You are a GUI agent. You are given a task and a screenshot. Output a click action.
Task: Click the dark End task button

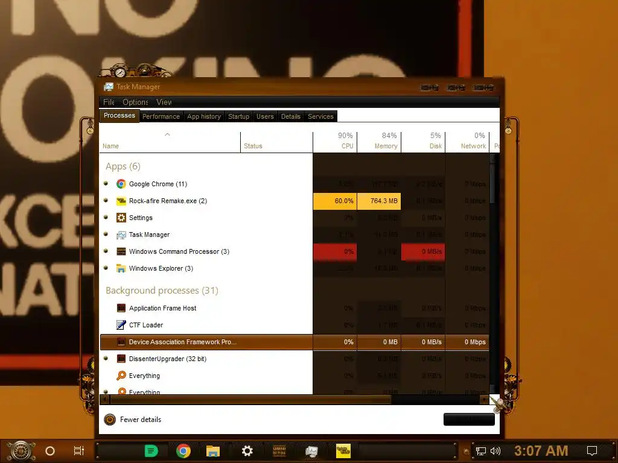pos(469,420)
